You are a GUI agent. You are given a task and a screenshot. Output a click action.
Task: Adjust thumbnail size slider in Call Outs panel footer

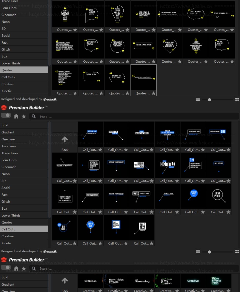(x=209, y=252)
